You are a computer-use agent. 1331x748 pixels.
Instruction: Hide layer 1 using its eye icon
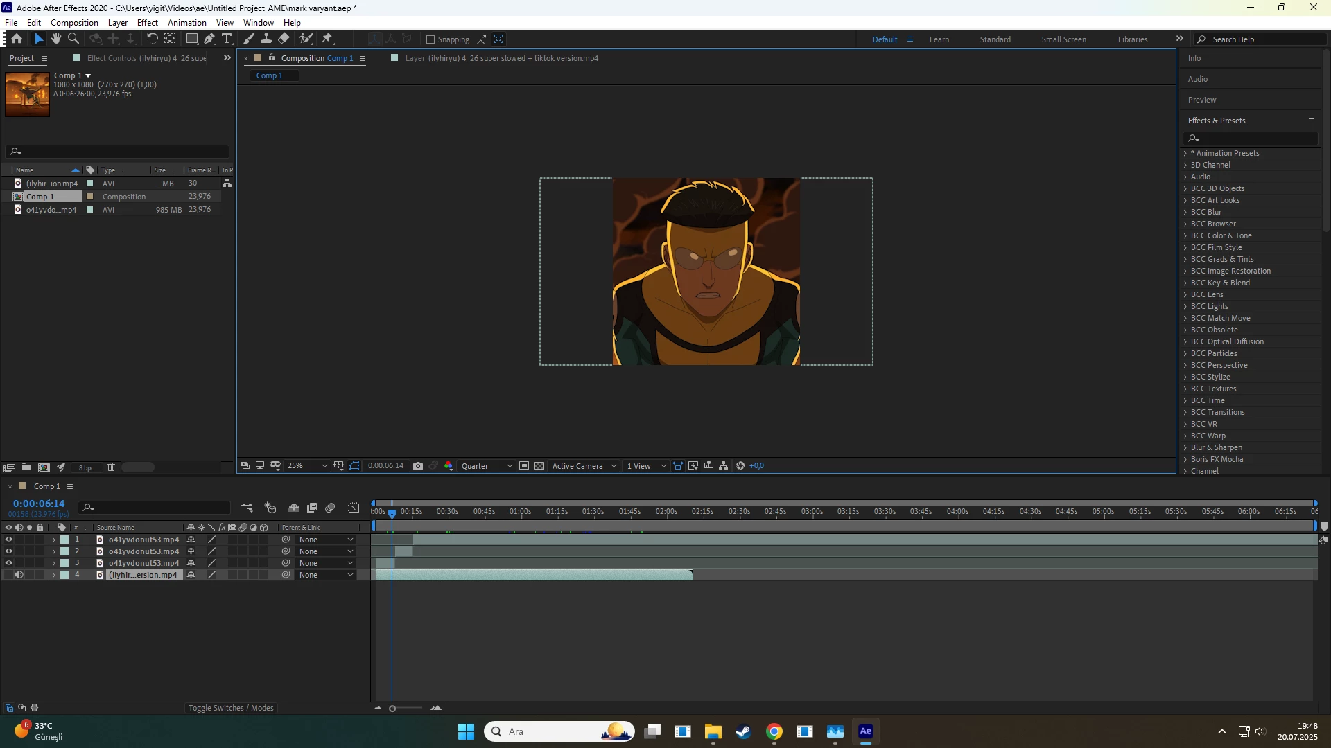(x=8, y=540)
